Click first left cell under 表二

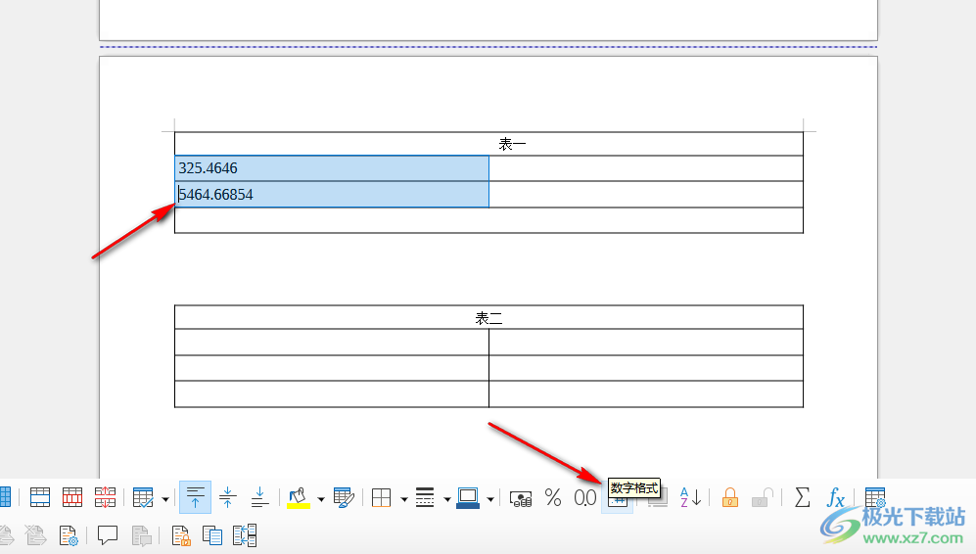coord(332,342)
